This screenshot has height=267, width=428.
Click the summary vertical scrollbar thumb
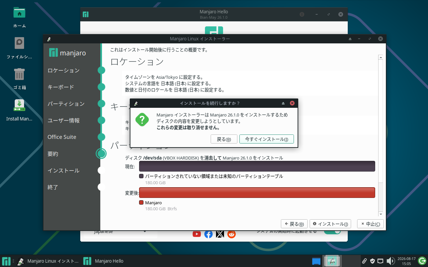pos(381,121)
